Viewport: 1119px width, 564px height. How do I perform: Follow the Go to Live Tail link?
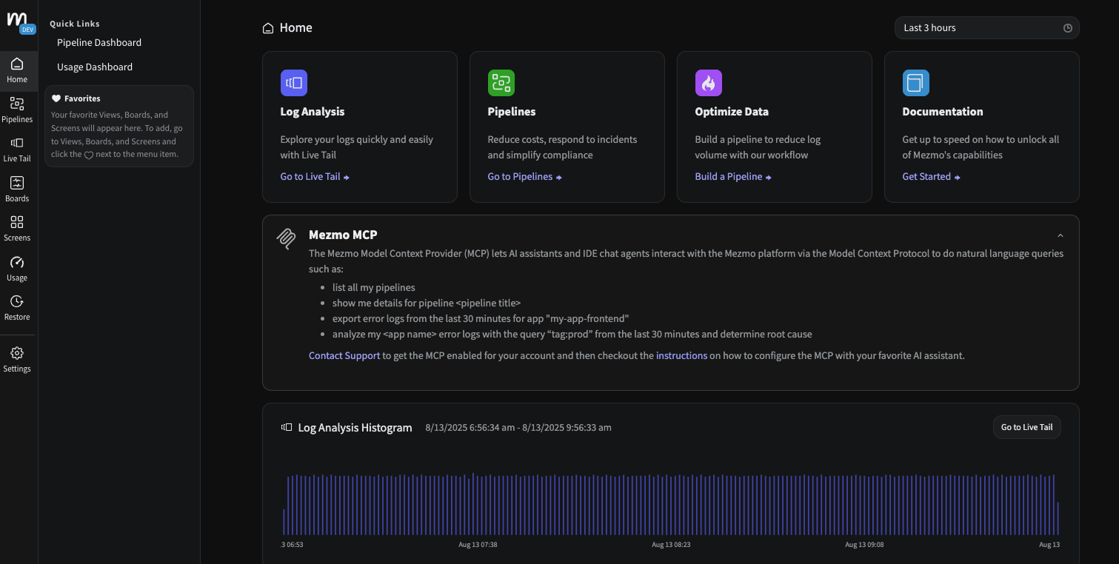315,177
